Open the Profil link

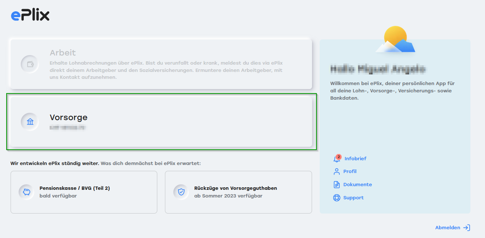pos(350,172)
